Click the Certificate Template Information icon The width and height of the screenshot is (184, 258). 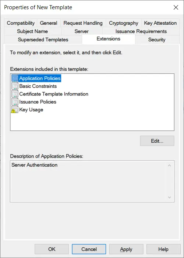click(x=15, y=94)
